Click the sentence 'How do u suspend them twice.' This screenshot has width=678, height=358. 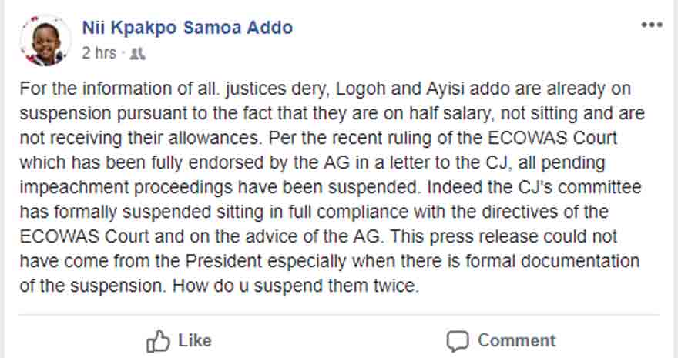coord(296,286)
